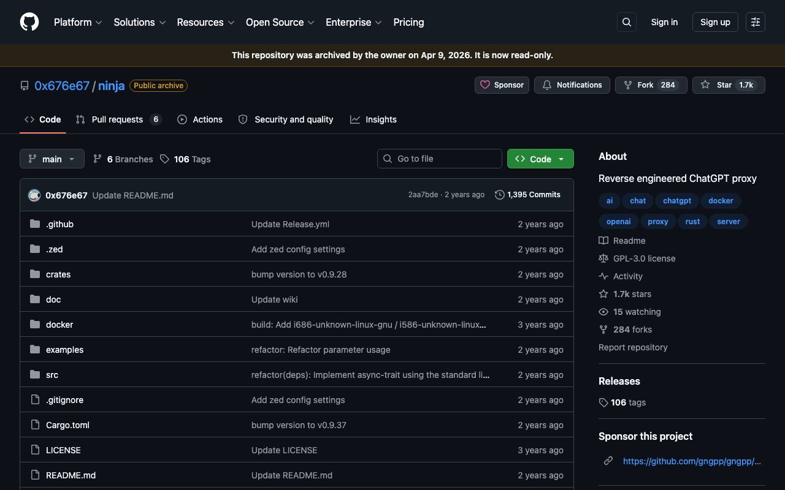This screenshot has height=490, width=785.
Task: Click the Report repository link
Action: [x=633, y=347]
